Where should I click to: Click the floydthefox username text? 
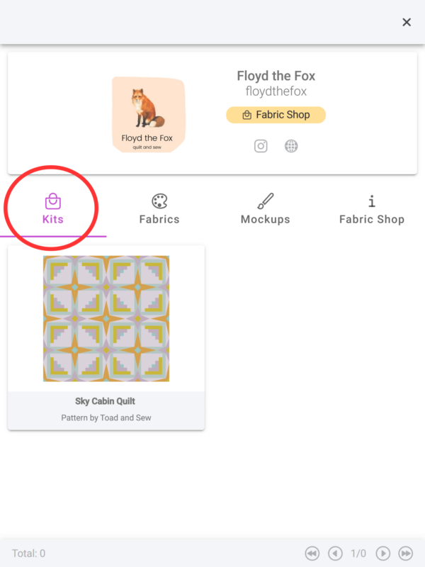coord(276,92)
